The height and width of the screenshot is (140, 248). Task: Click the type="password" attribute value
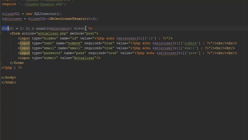(52, 53)
